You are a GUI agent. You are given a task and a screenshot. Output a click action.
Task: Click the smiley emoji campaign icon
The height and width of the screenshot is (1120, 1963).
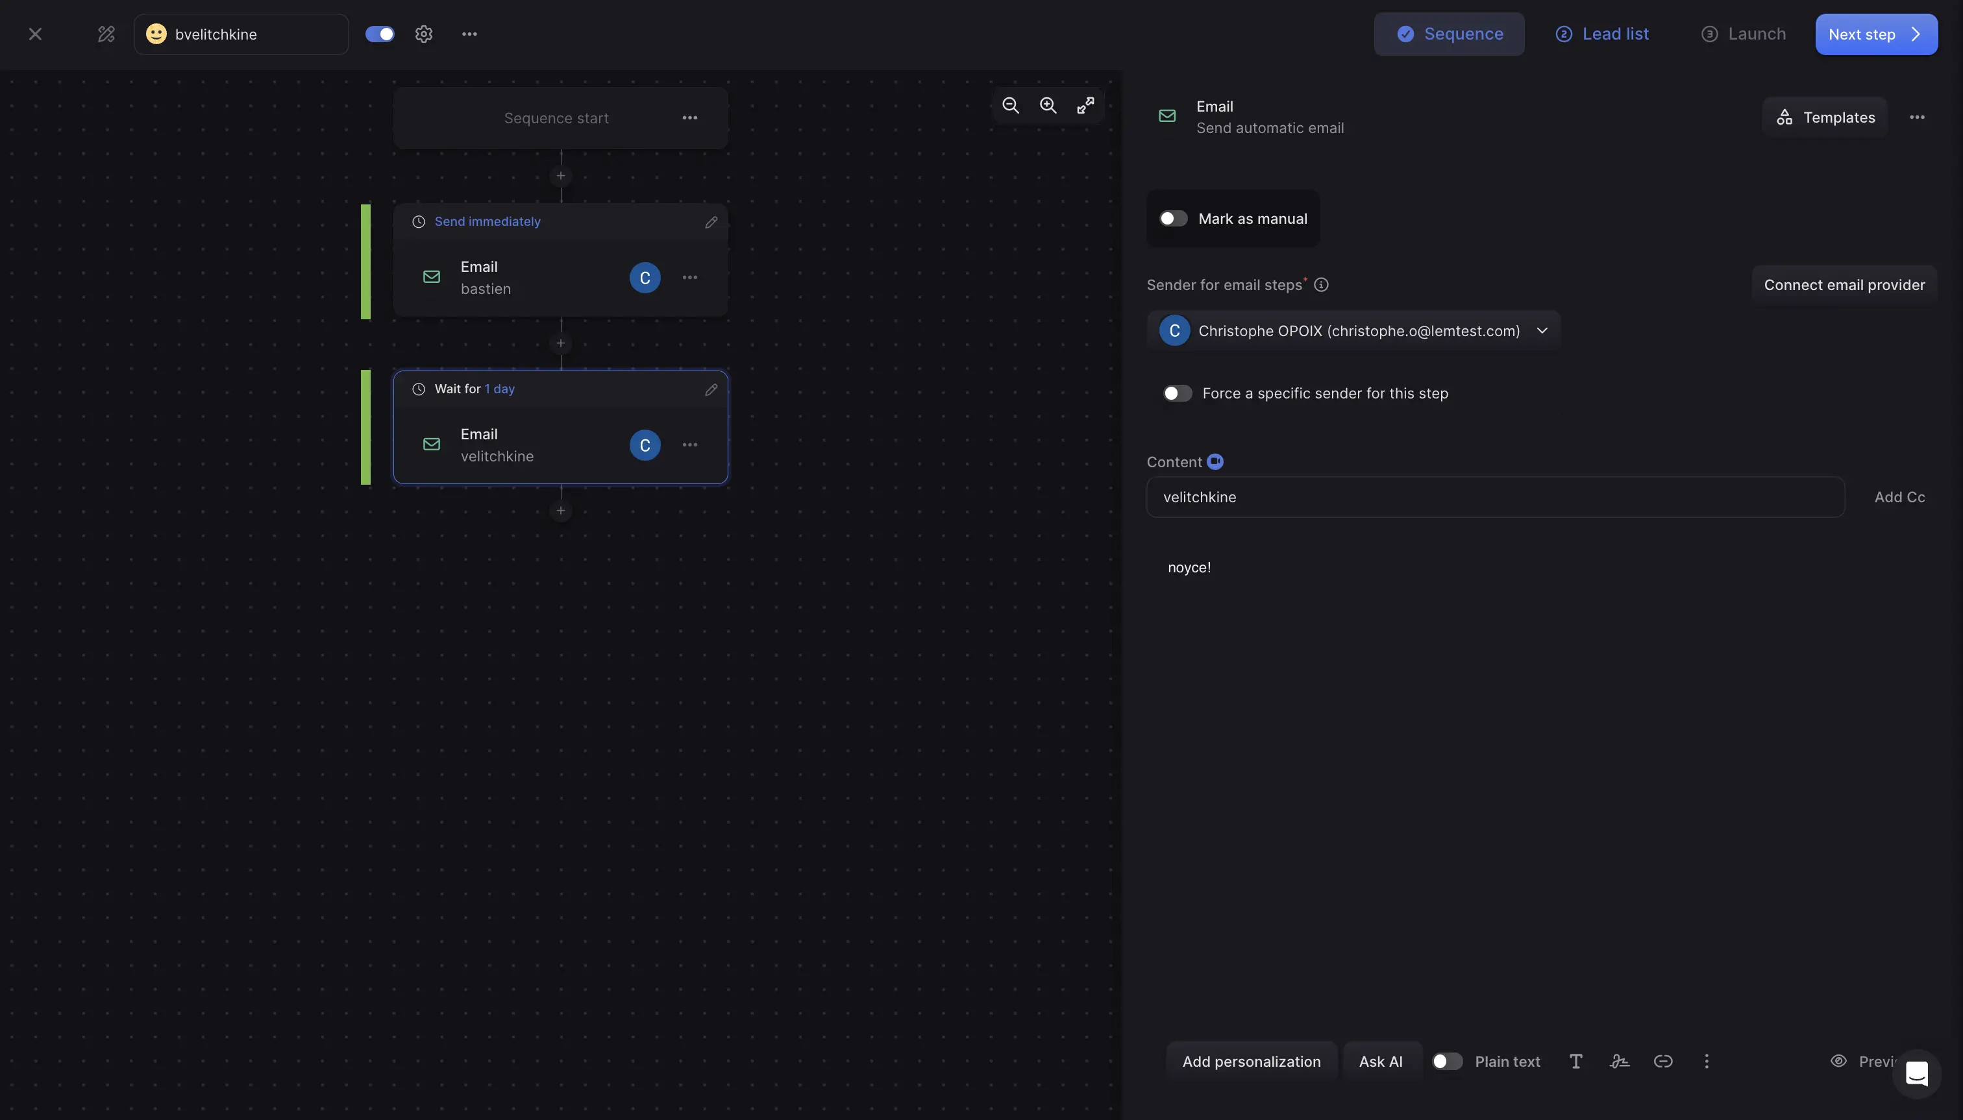tap(155, 34)
